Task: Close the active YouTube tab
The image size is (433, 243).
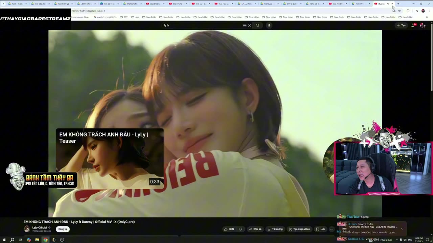Action: (x=392, y=4)
